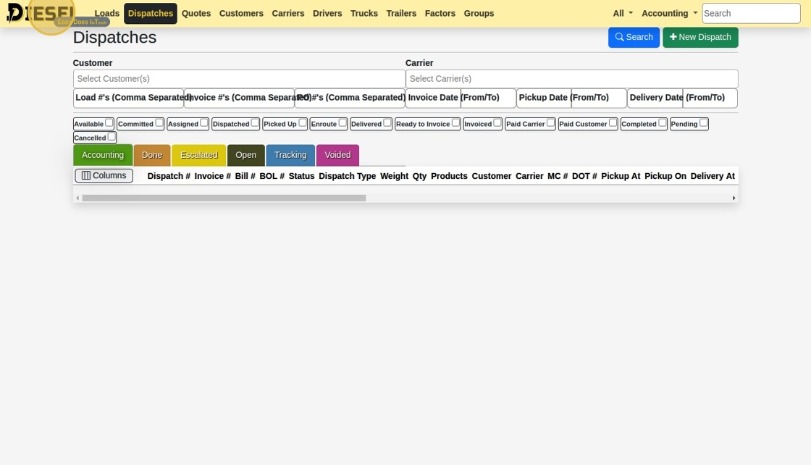Switch to the Done tab
The width and height of the screenshot is (811, 465).
pos(152,155)
